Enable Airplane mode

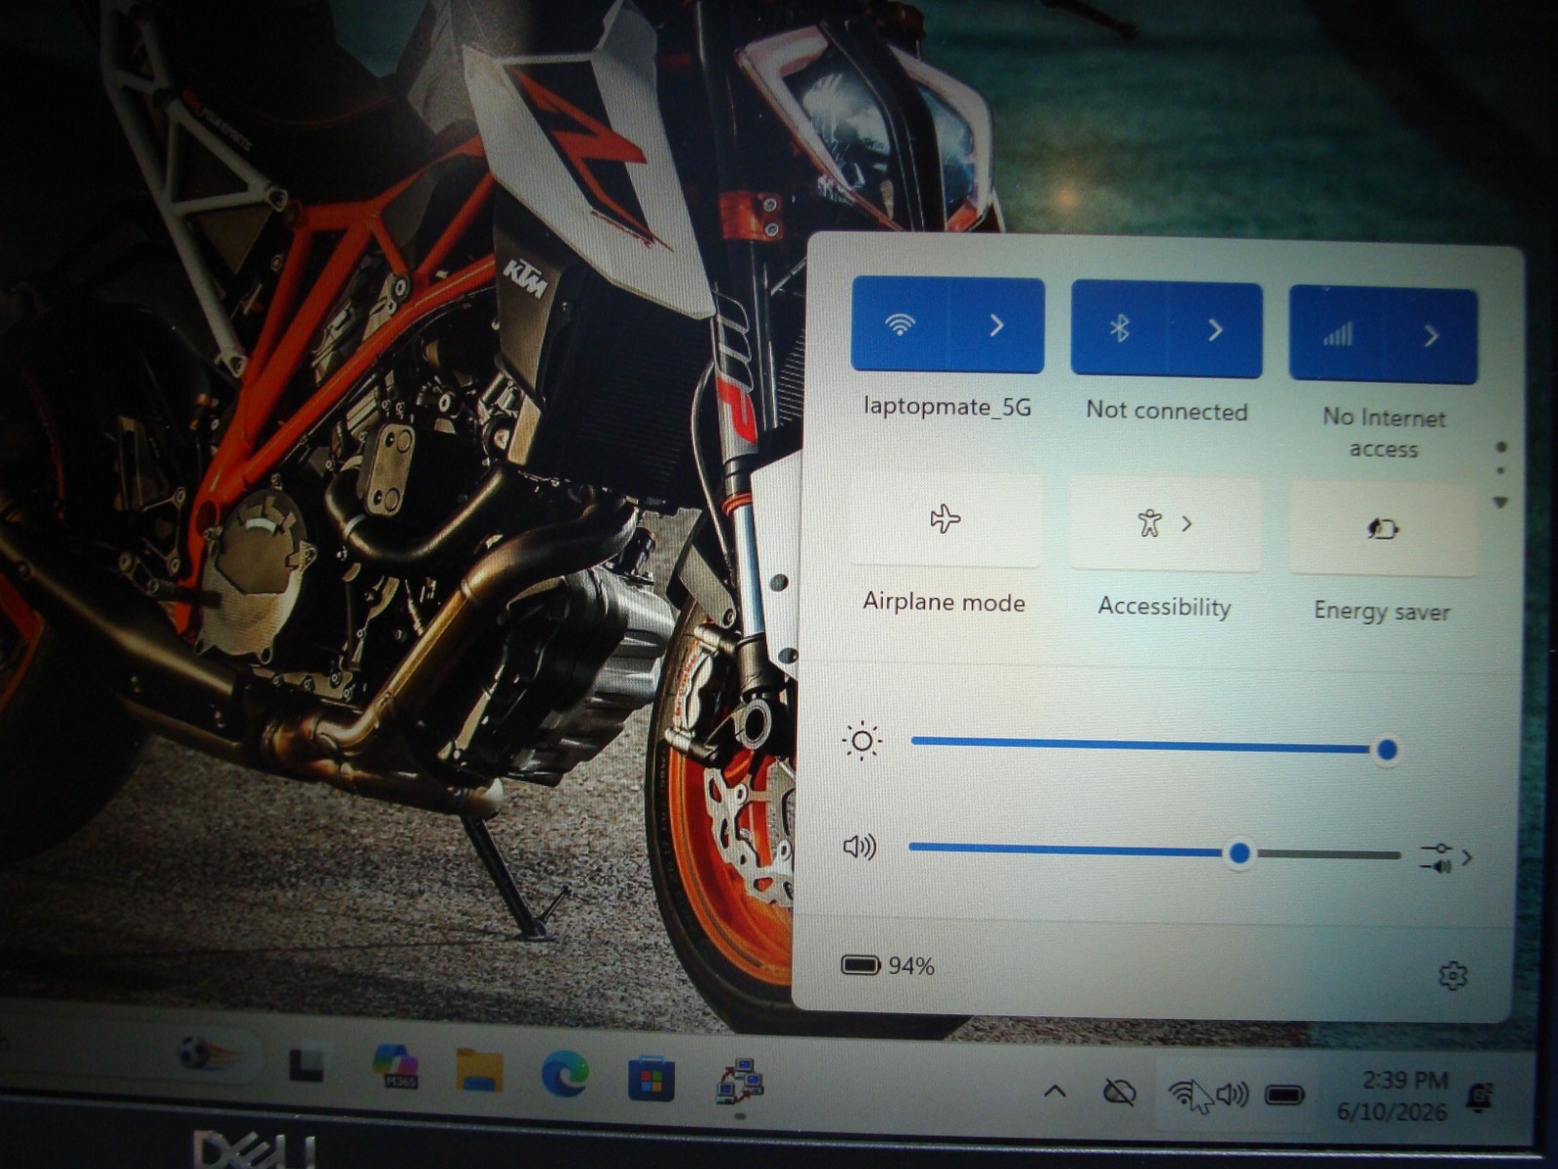pos(945,520)
